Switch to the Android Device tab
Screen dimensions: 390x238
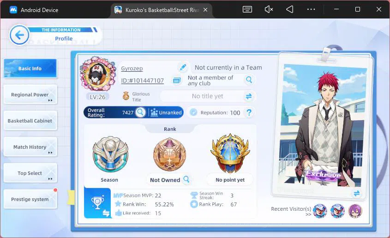(x=34, y=10)
